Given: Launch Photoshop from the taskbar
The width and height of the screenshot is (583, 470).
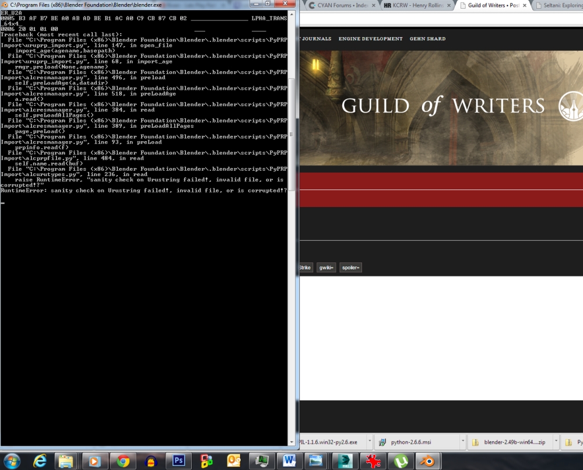Looking at the screenshot, I should coord(178,461).
